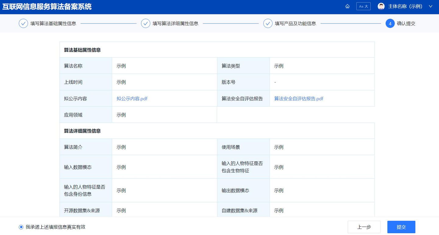Image resolution: width=439 pixels, height=235 pixels.
Task: Expand the 主体名称 account dropdown arrow
Action: click(430, 6)
